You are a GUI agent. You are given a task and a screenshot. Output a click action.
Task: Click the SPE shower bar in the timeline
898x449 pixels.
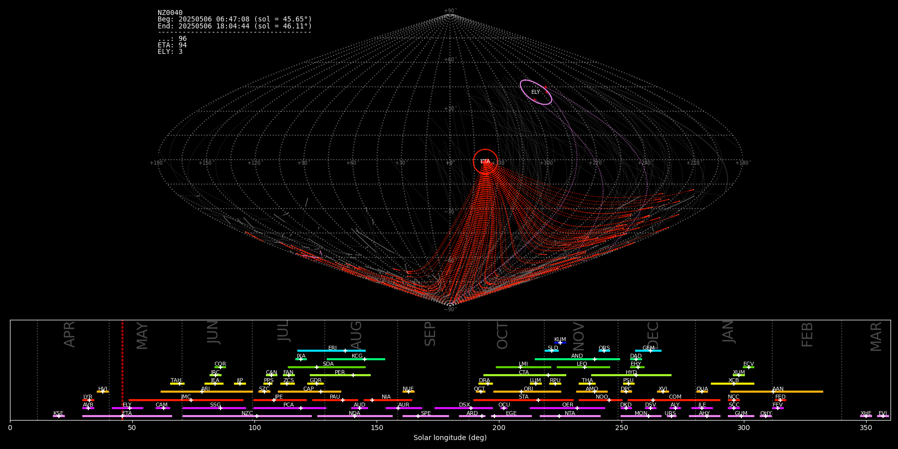[x=426, y=416]
